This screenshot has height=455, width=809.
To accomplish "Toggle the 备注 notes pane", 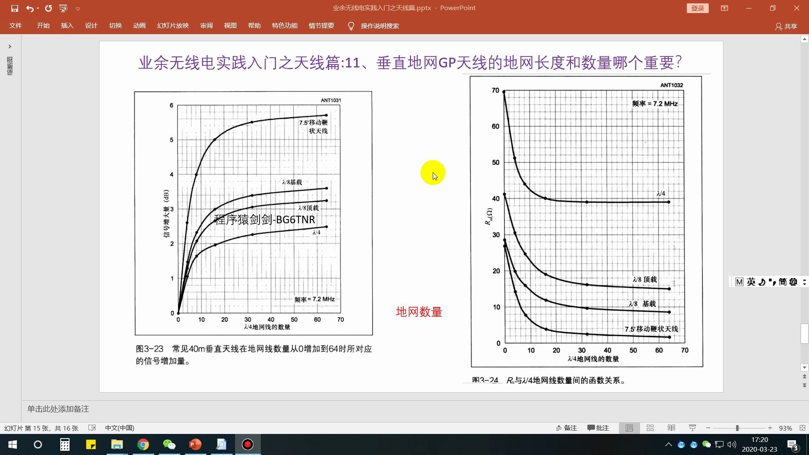I will [x=566, y=428].
